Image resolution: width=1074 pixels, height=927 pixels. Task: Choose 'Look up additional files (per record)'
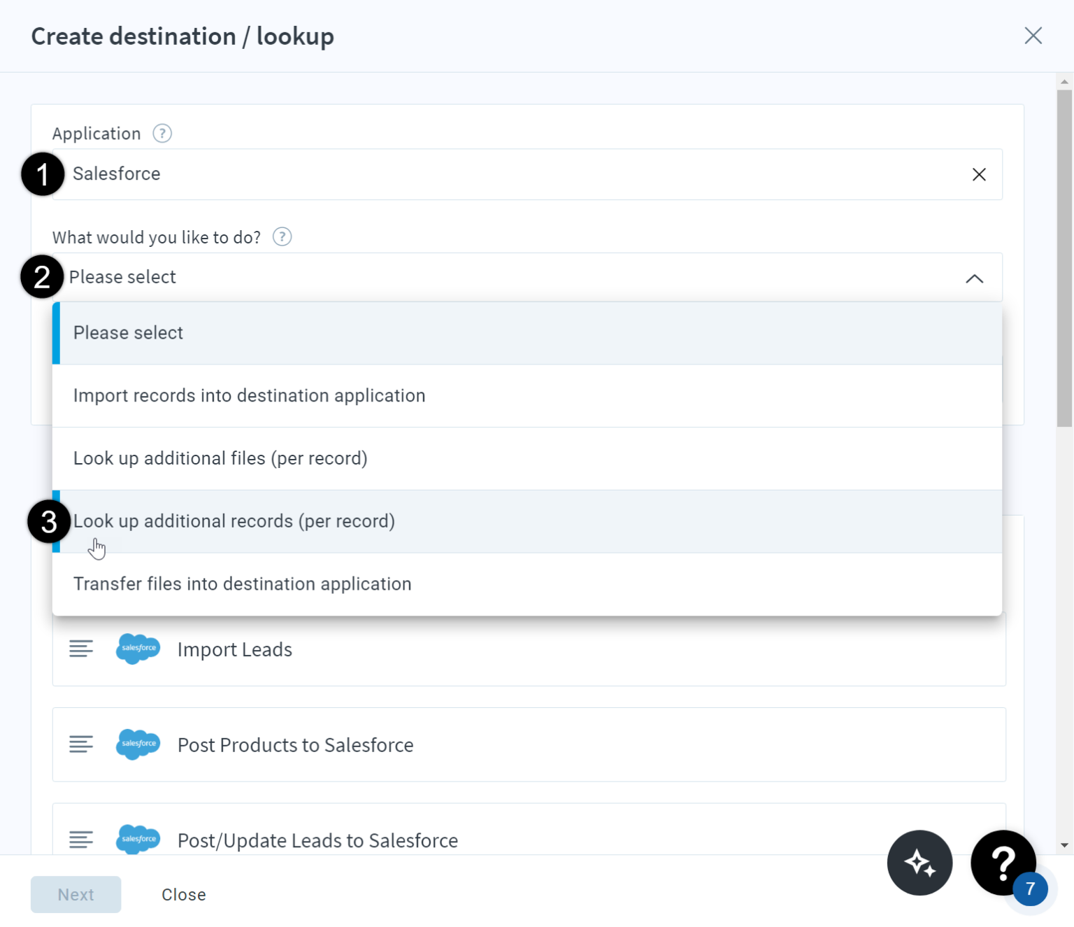click(220, 459)
